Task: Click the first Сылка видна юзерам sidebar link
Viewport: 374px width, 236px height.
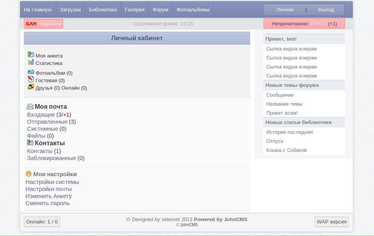Action: coord(291,49)
